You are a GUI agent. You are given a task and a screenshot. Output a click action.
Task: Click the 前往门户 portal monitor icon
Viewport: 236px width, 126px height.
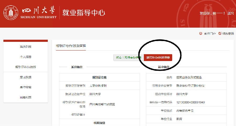[x=201, y=33]
